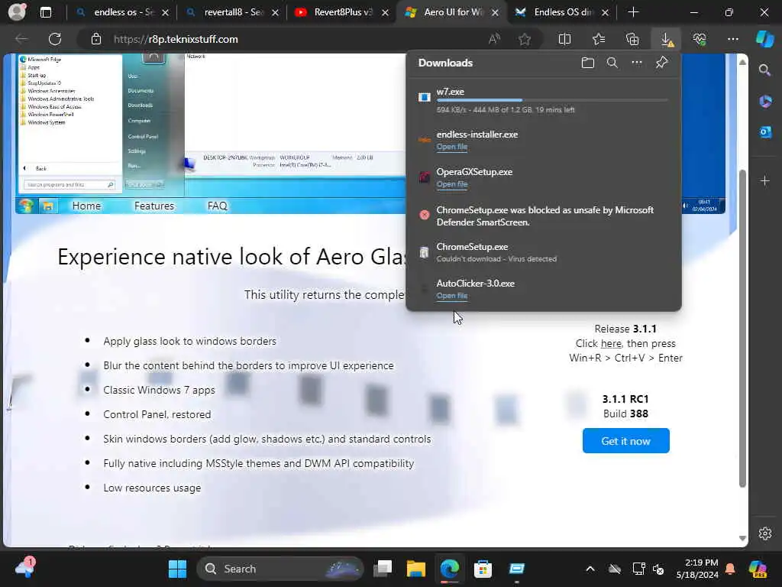The image size is (782, 587).
Task: Open Microsoft Store from taskbar
Action: tap(483, 569)
